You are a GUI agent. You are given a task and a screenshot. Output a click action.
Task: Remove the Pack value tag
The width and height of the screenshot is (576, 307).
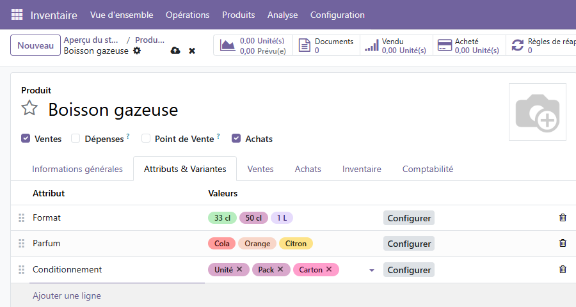click(x=280, y=269)
